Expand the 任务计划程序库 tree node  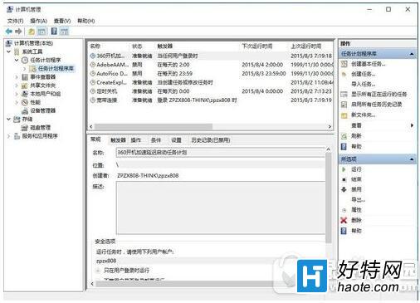coord(24,69)
